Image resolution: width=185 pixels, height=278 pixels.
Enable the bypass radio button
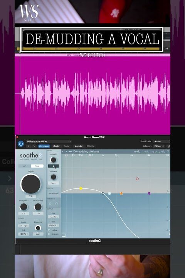pyautogui.click(x=49, y=234)
